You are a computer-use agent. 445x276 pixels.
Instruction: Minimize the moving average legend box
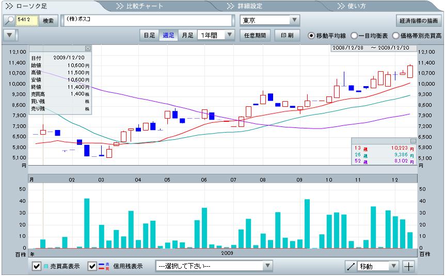click(x=413, y=141)
